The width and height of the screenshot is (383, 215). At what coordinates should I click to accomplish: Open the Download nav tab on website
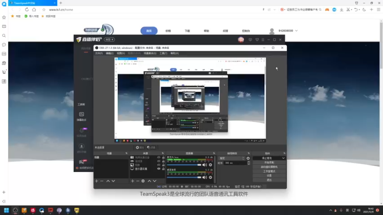coord(187,31)
